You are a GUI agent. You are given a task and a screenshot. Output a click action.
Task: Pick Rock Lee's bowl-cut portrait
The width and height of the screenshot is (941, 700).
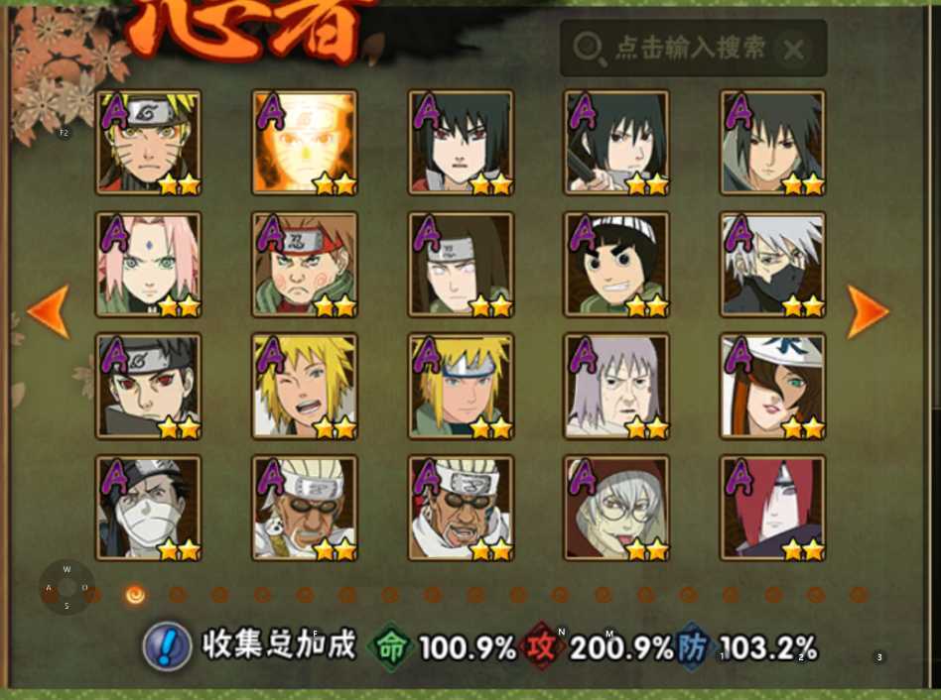616,265
